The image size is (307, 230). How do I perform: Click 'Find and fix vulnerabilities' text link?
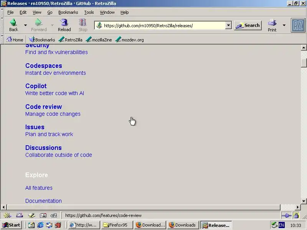pyautogui.click(x=56, y=52)
